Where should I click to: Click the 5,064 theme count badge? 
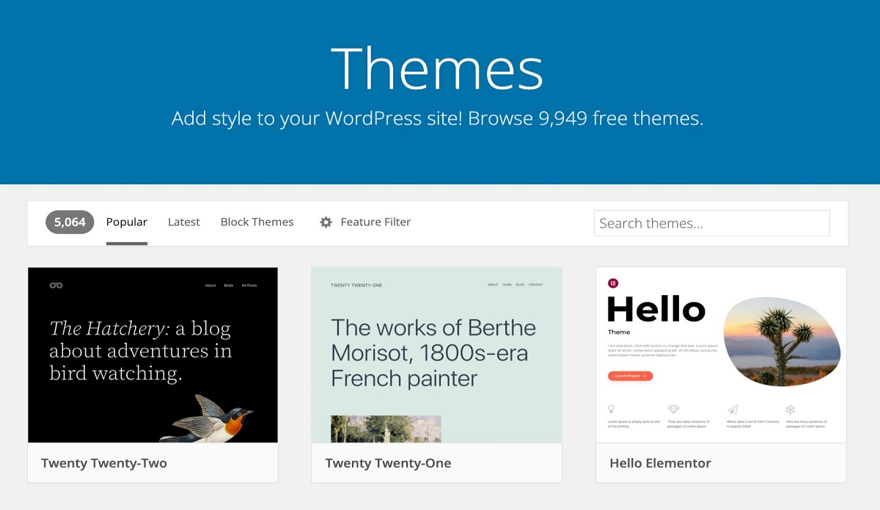click(x=70, y=222)
